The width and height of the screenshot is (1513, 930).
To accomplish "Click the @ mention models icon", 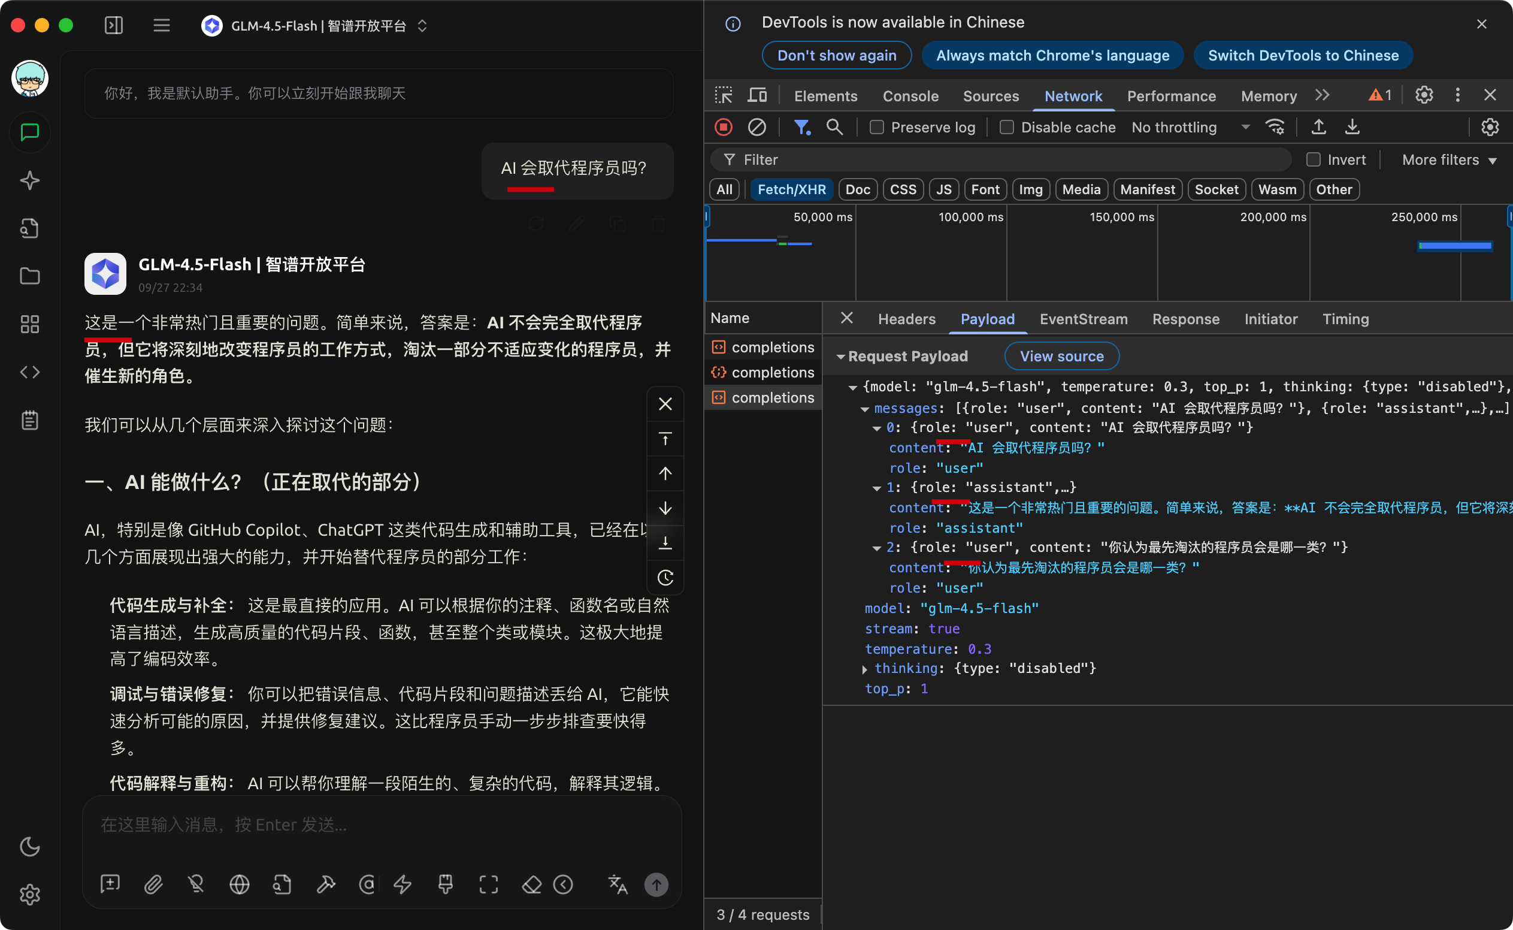I will pyautogui.click(x=367, y=884).
